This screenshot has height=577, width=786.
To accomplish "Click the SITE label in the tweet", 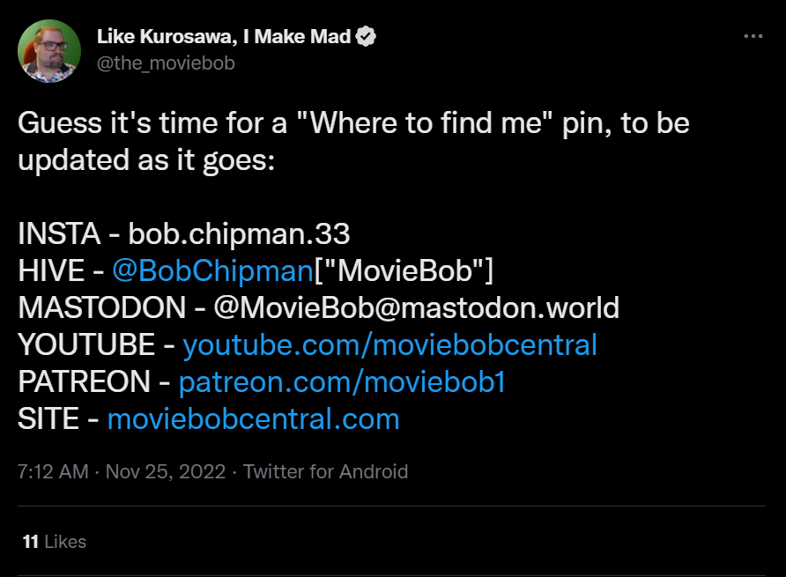I will click(x=48, y=418).
